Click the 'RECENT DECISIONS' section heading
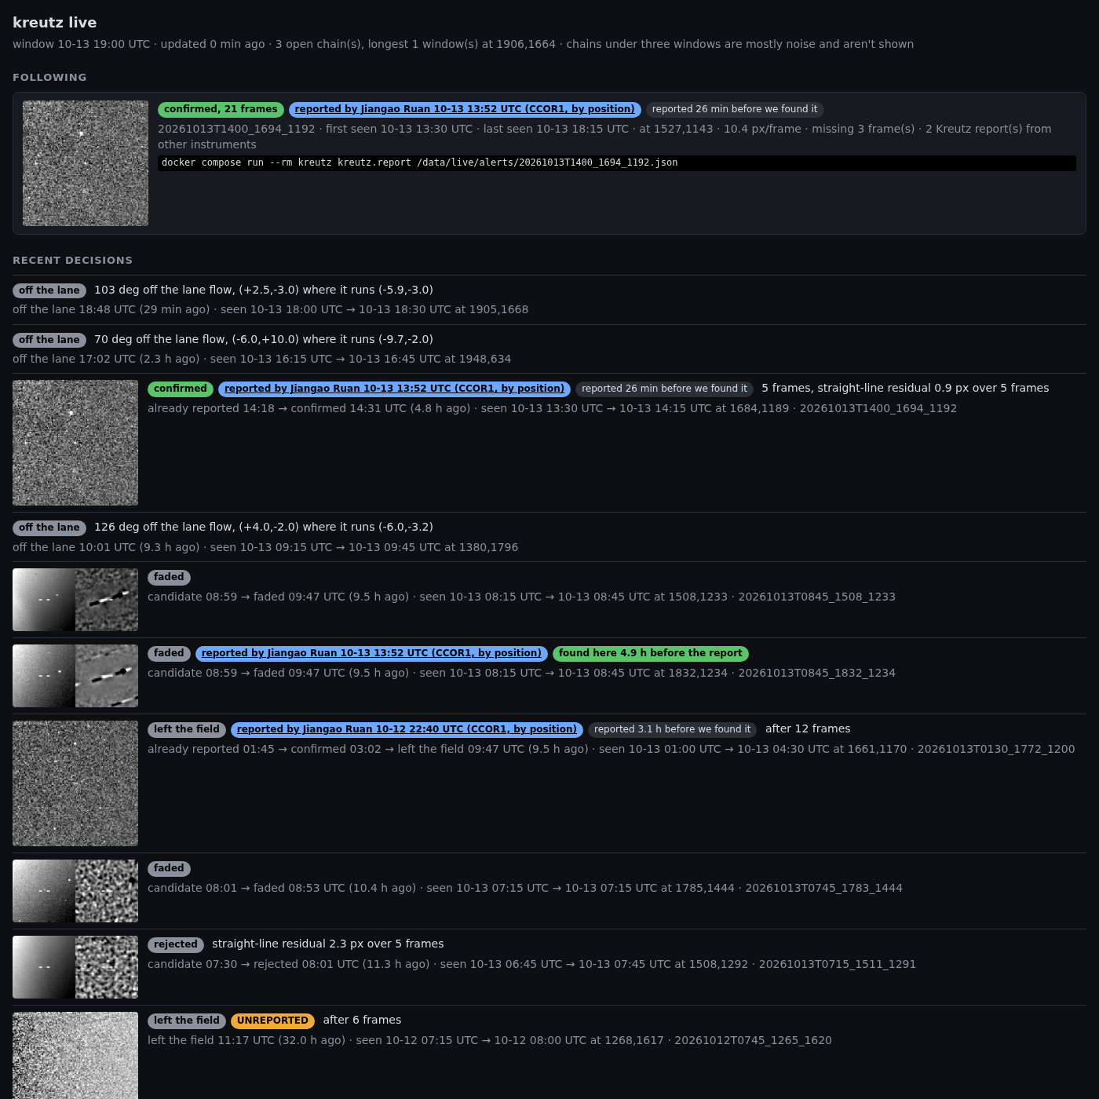The height and width of the screenshot is (1099, 1099). [x=72, y=260]
